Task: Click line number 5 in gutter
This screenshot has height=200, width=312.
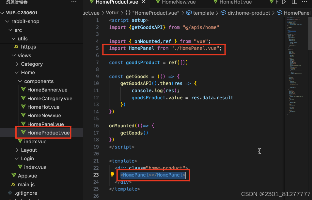Action: (x=97, y=48)
